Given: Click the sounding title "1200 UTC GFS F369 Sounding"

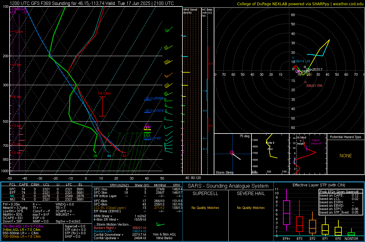Looking at the screenshot, I should 40,3.
